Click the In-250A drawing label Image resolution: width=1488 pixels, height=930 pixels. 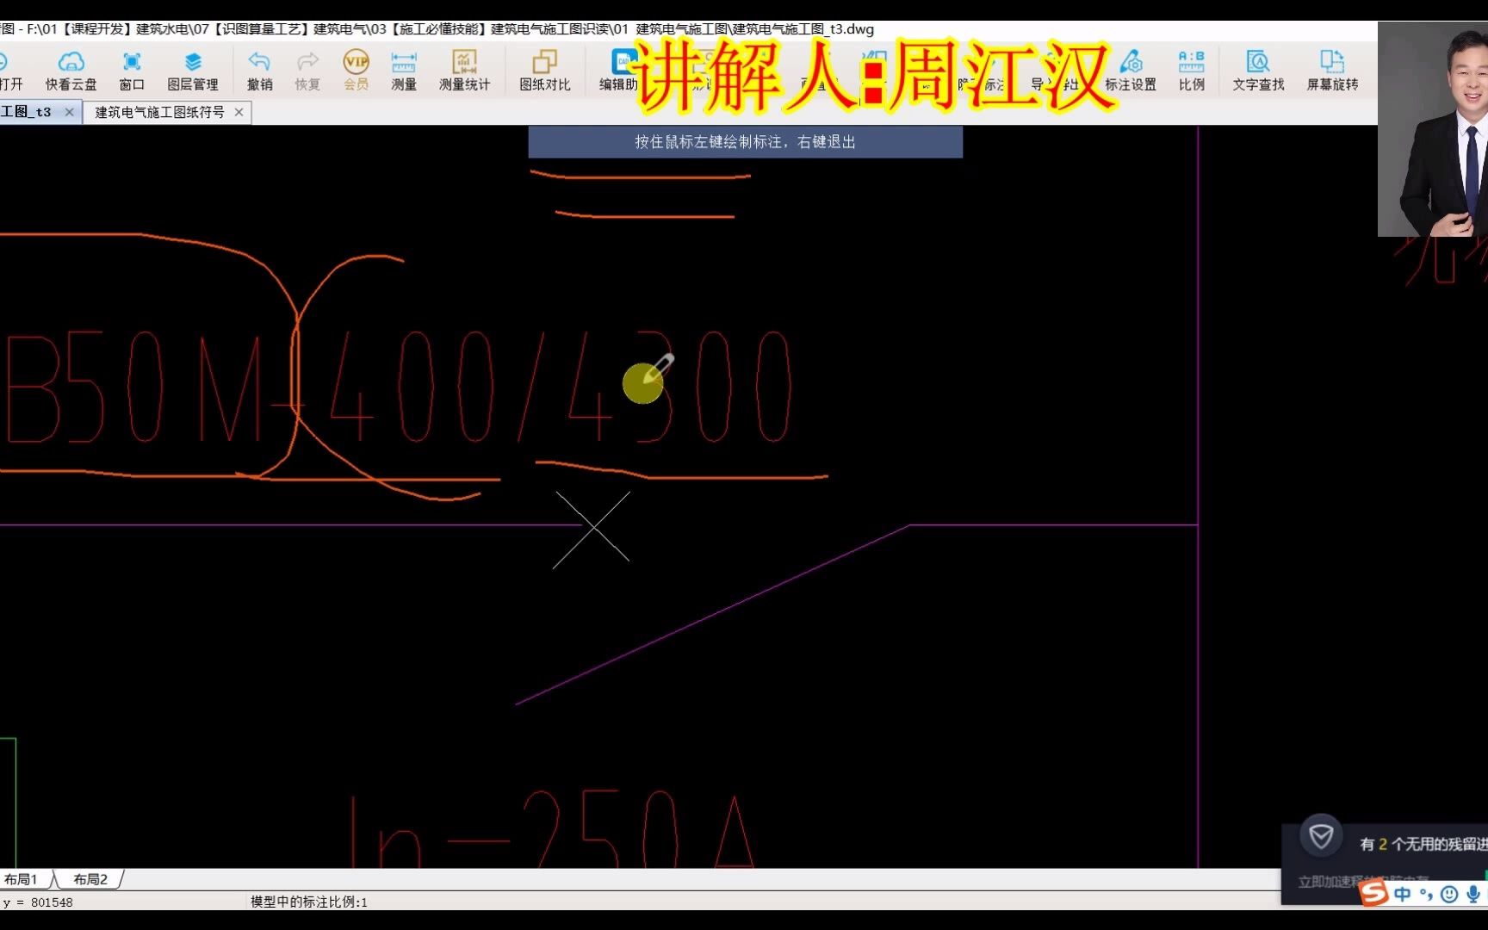551,829
